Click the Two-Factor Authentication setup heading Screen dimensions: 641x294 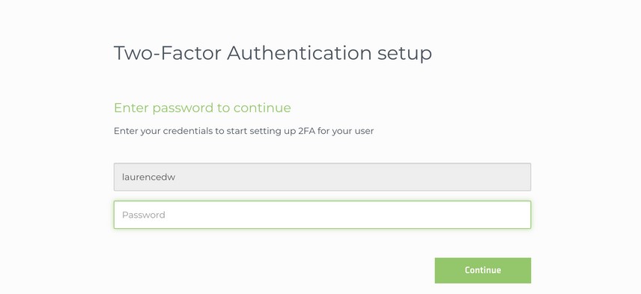click(x=273, y=53)
